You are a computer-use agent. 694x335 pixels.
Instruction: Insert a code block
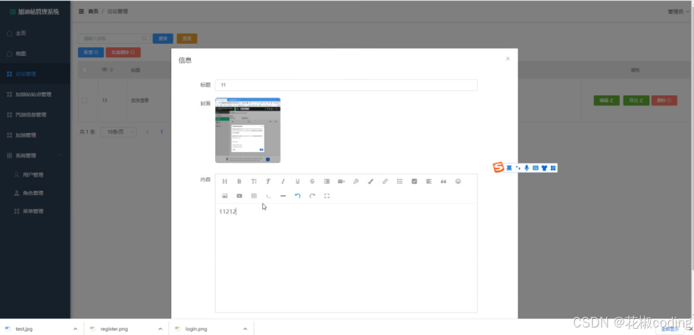point(268,196)
